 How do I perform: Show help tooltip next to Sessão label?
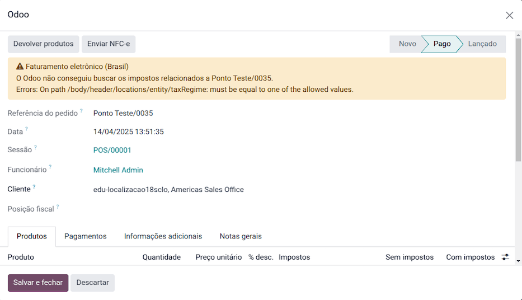click(35, 148)
